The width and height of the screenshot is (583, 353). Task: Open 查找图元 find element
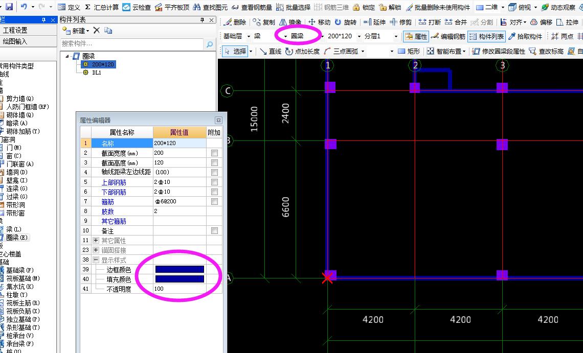tap(211, 7)
